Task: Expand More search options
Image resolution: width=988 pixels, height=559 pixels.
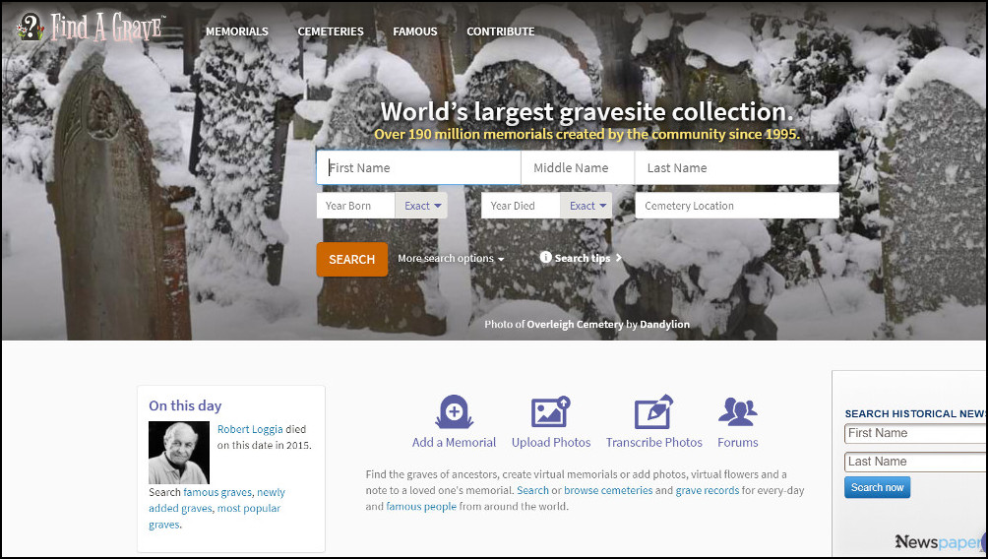Action: pyautogui.click(x=451, y=259)
